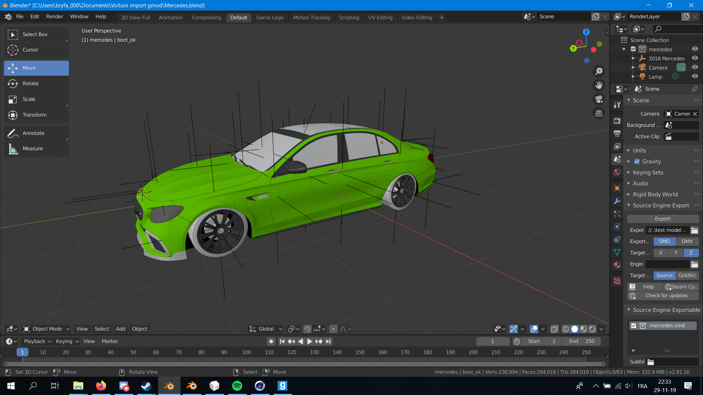This screenshot has height=395, width=703.
Task: Set target up axis to Y
Action: (676, 253)
